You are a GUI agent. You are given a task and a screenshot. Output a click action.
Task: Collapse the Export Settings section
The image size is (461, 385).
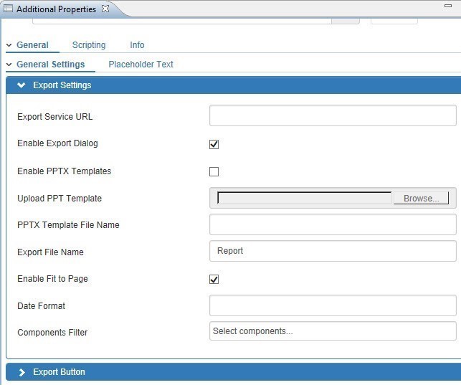(x=21, y=85)
